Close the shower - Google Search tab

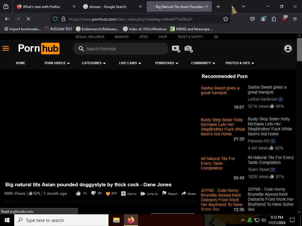coord(140,6)
